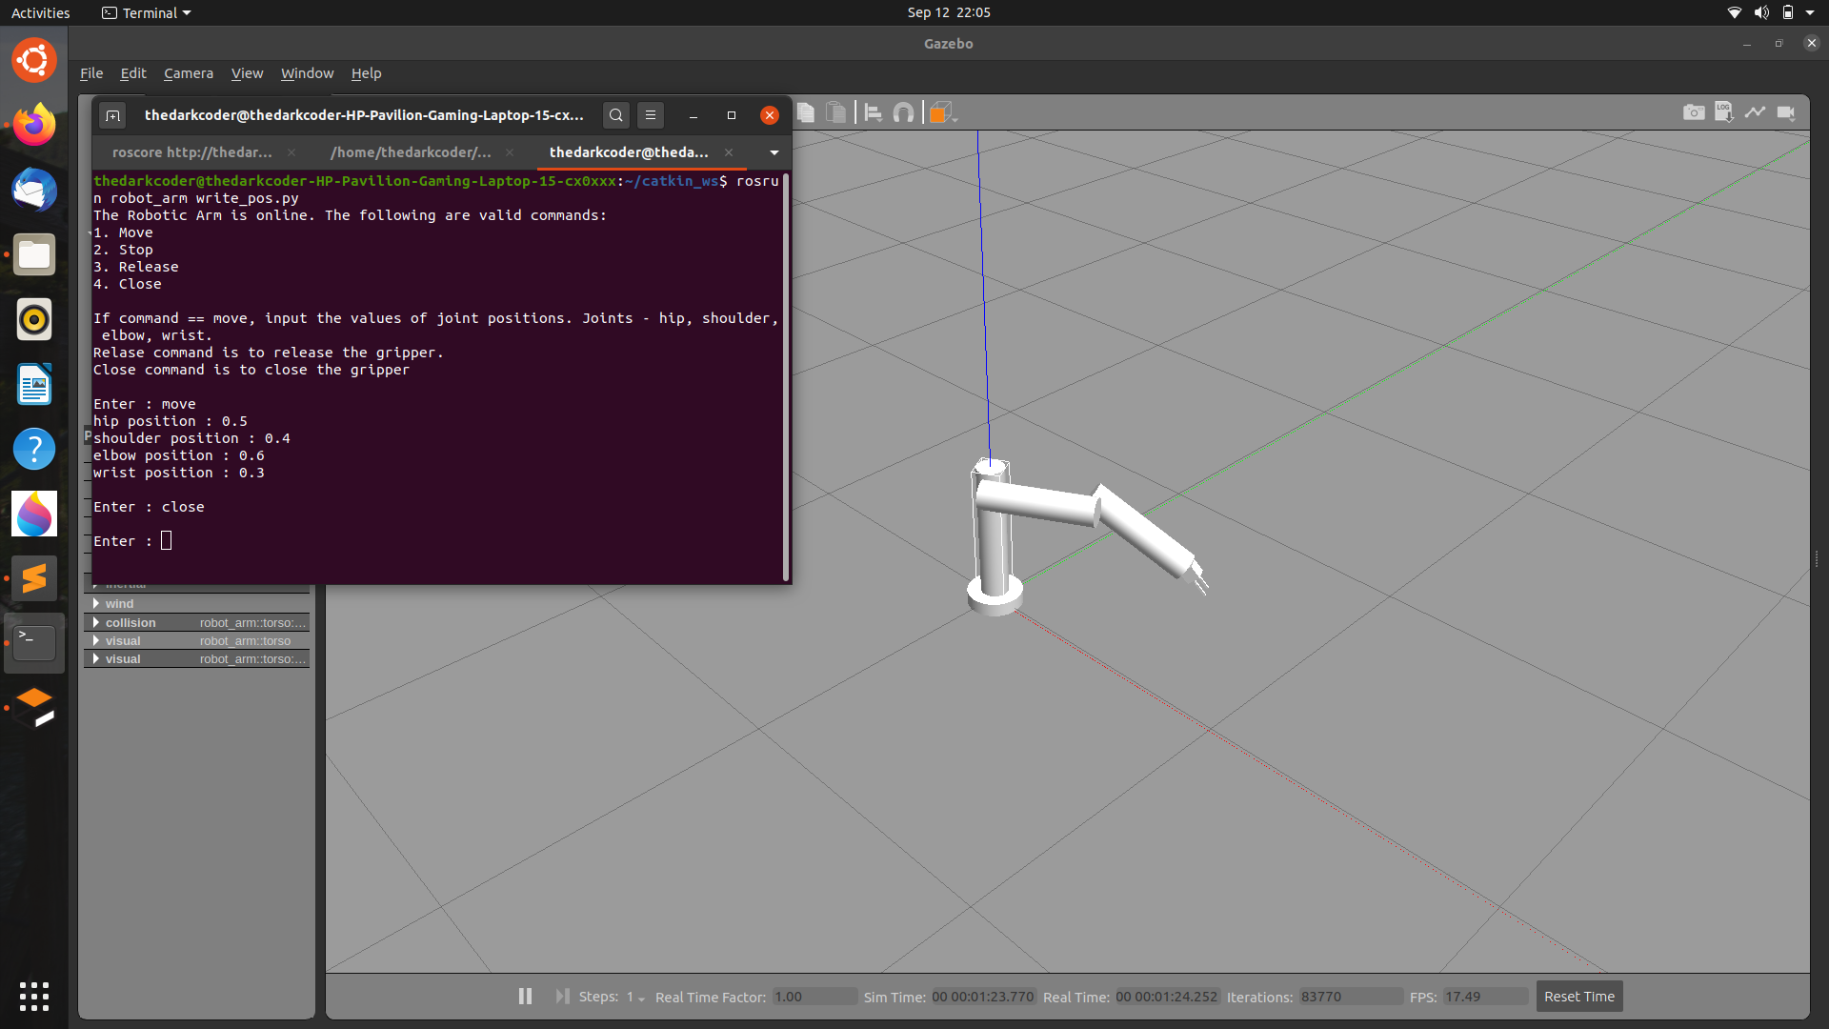Click the video record icon
The image size is (1829, 1029).
click(1786, 112)
